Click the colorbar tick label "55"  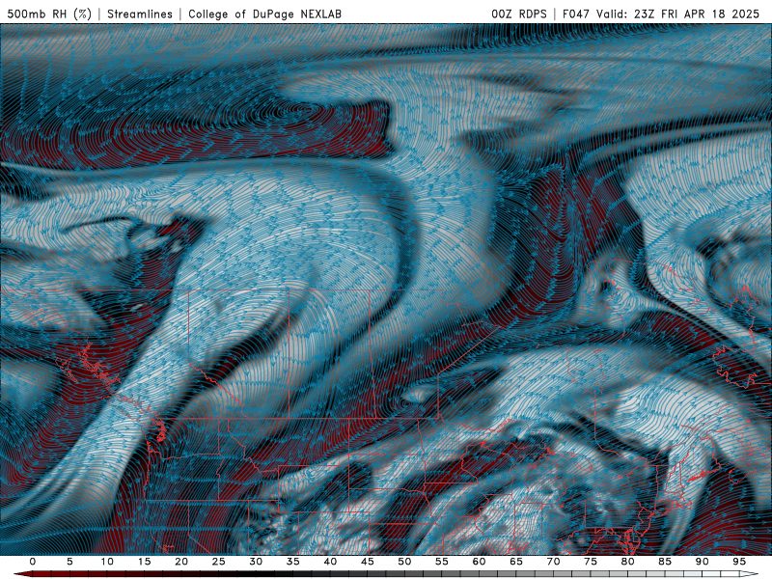coord(442,562)
